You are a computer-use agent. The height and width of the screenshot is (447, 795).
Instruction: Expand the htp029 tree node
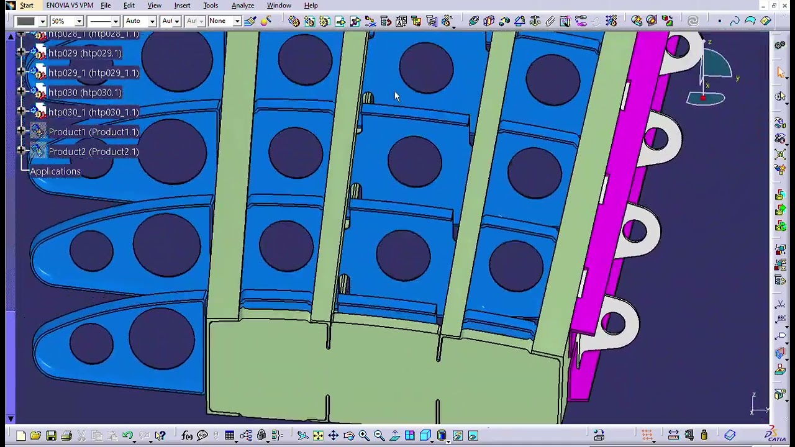(21, 53)
